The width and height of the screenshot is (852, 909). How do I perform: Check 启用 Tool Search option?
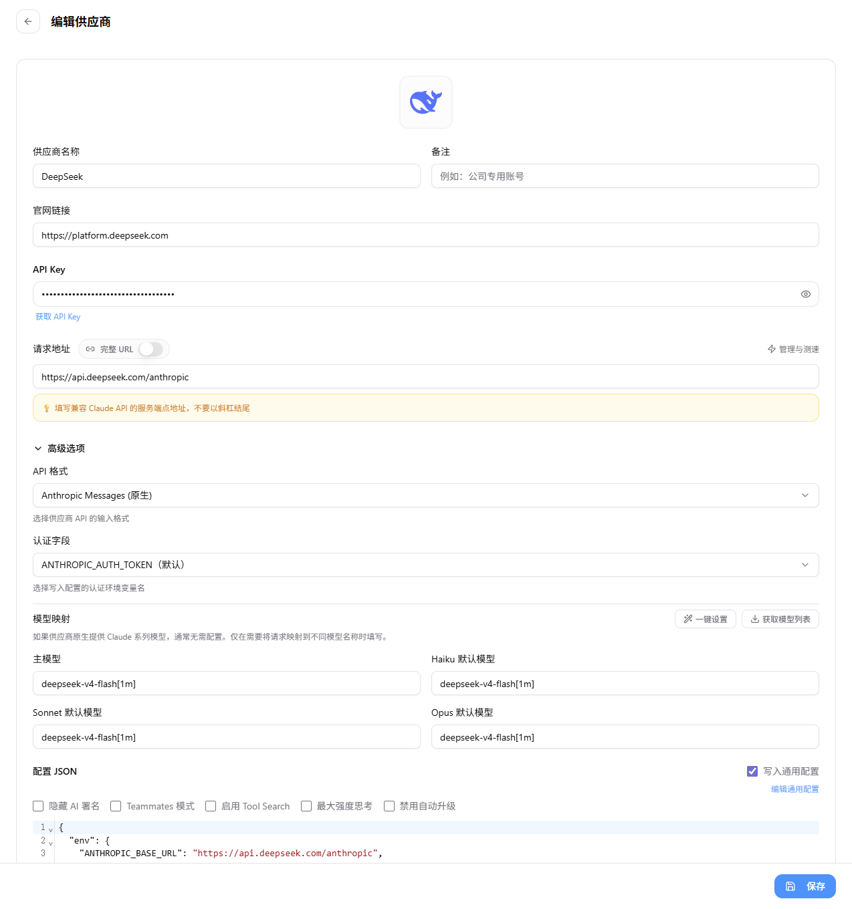click(211, 806)
